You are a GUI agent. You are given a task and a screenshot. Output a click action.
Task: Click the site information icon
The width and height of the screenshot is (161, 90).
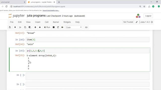(x=11, y=6)
